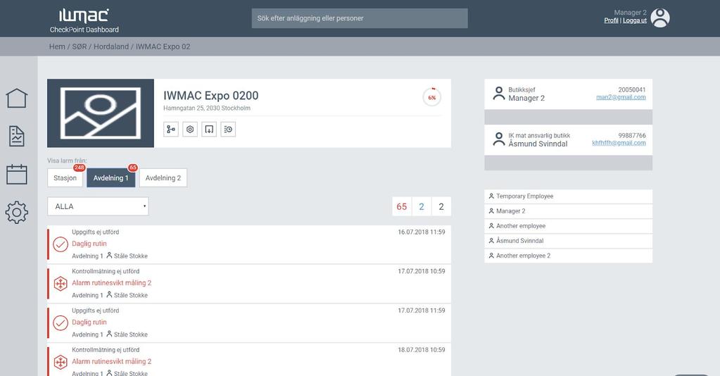Go to SØR in the breadcrumb
The height and width of the screenshot is (376, 720).
coord(80,46)
